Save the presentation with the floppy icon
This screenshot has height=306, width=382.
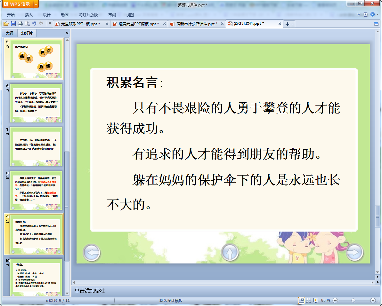coord(13,24)
